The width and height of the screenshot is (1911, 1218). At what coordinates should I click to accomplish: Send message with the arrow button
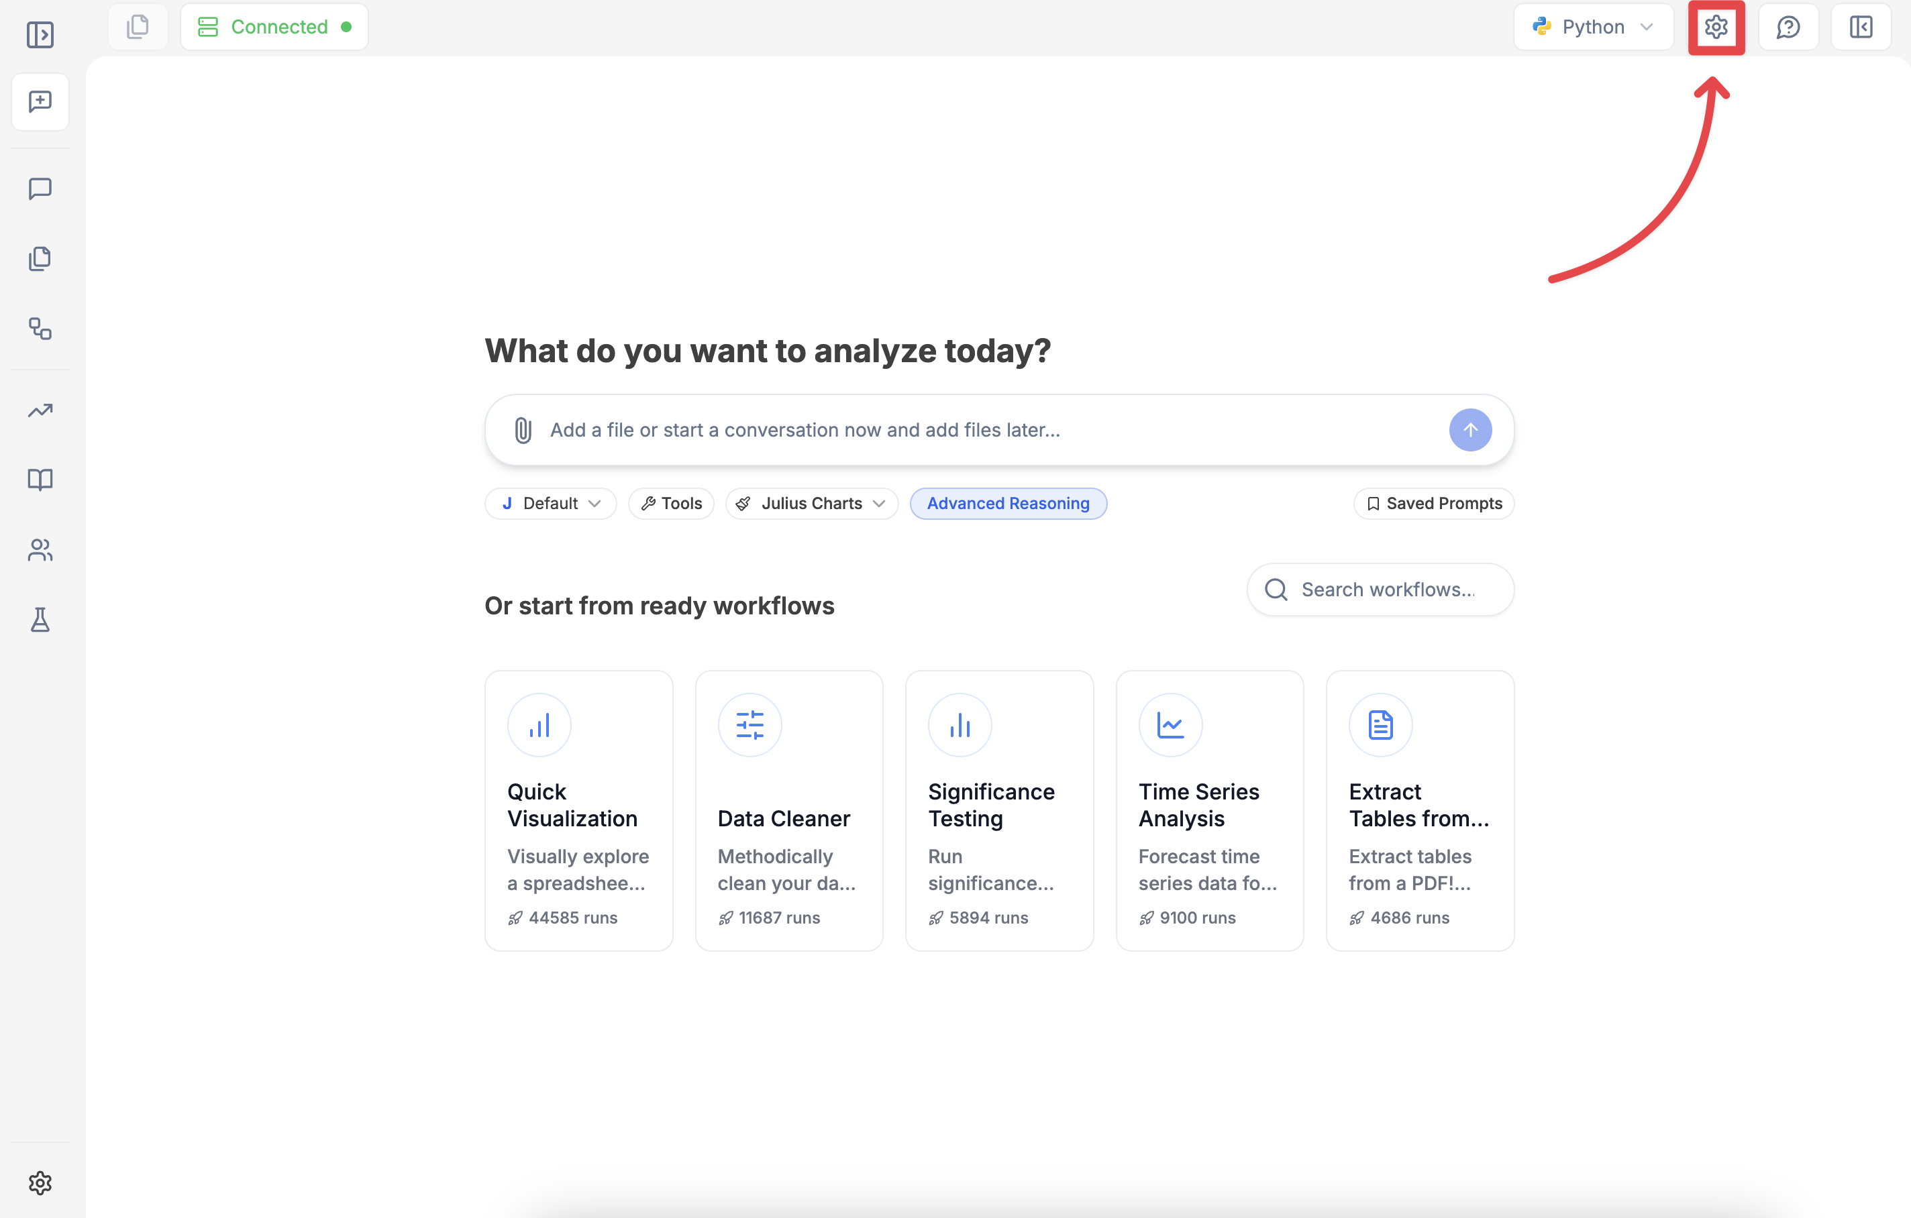[x=1469, y=430]
